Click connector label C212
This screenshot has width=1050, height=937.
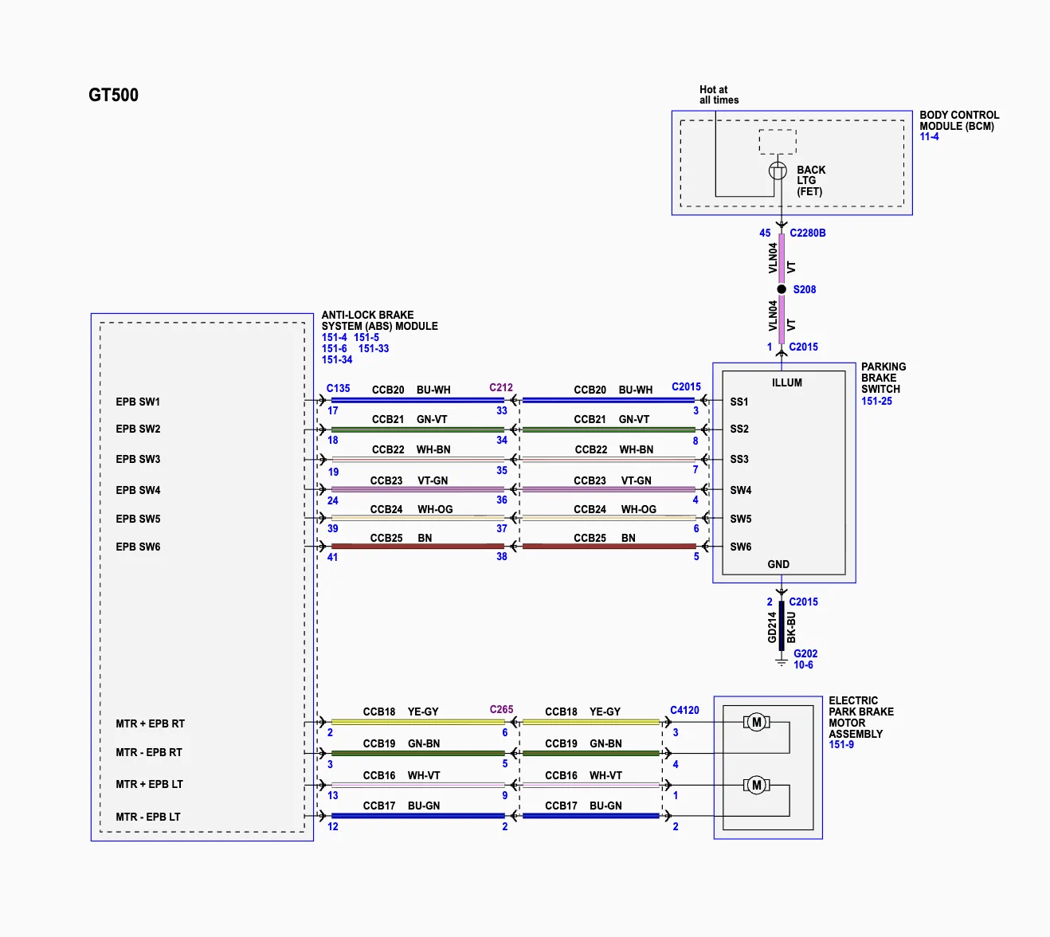501,388
